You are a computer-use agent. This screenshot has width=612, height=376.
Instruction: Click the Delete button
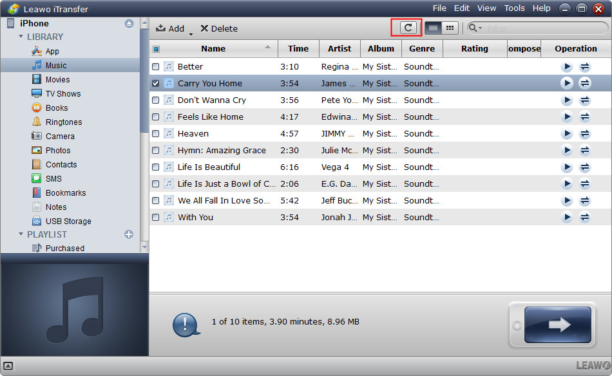[x=218, y=28]
